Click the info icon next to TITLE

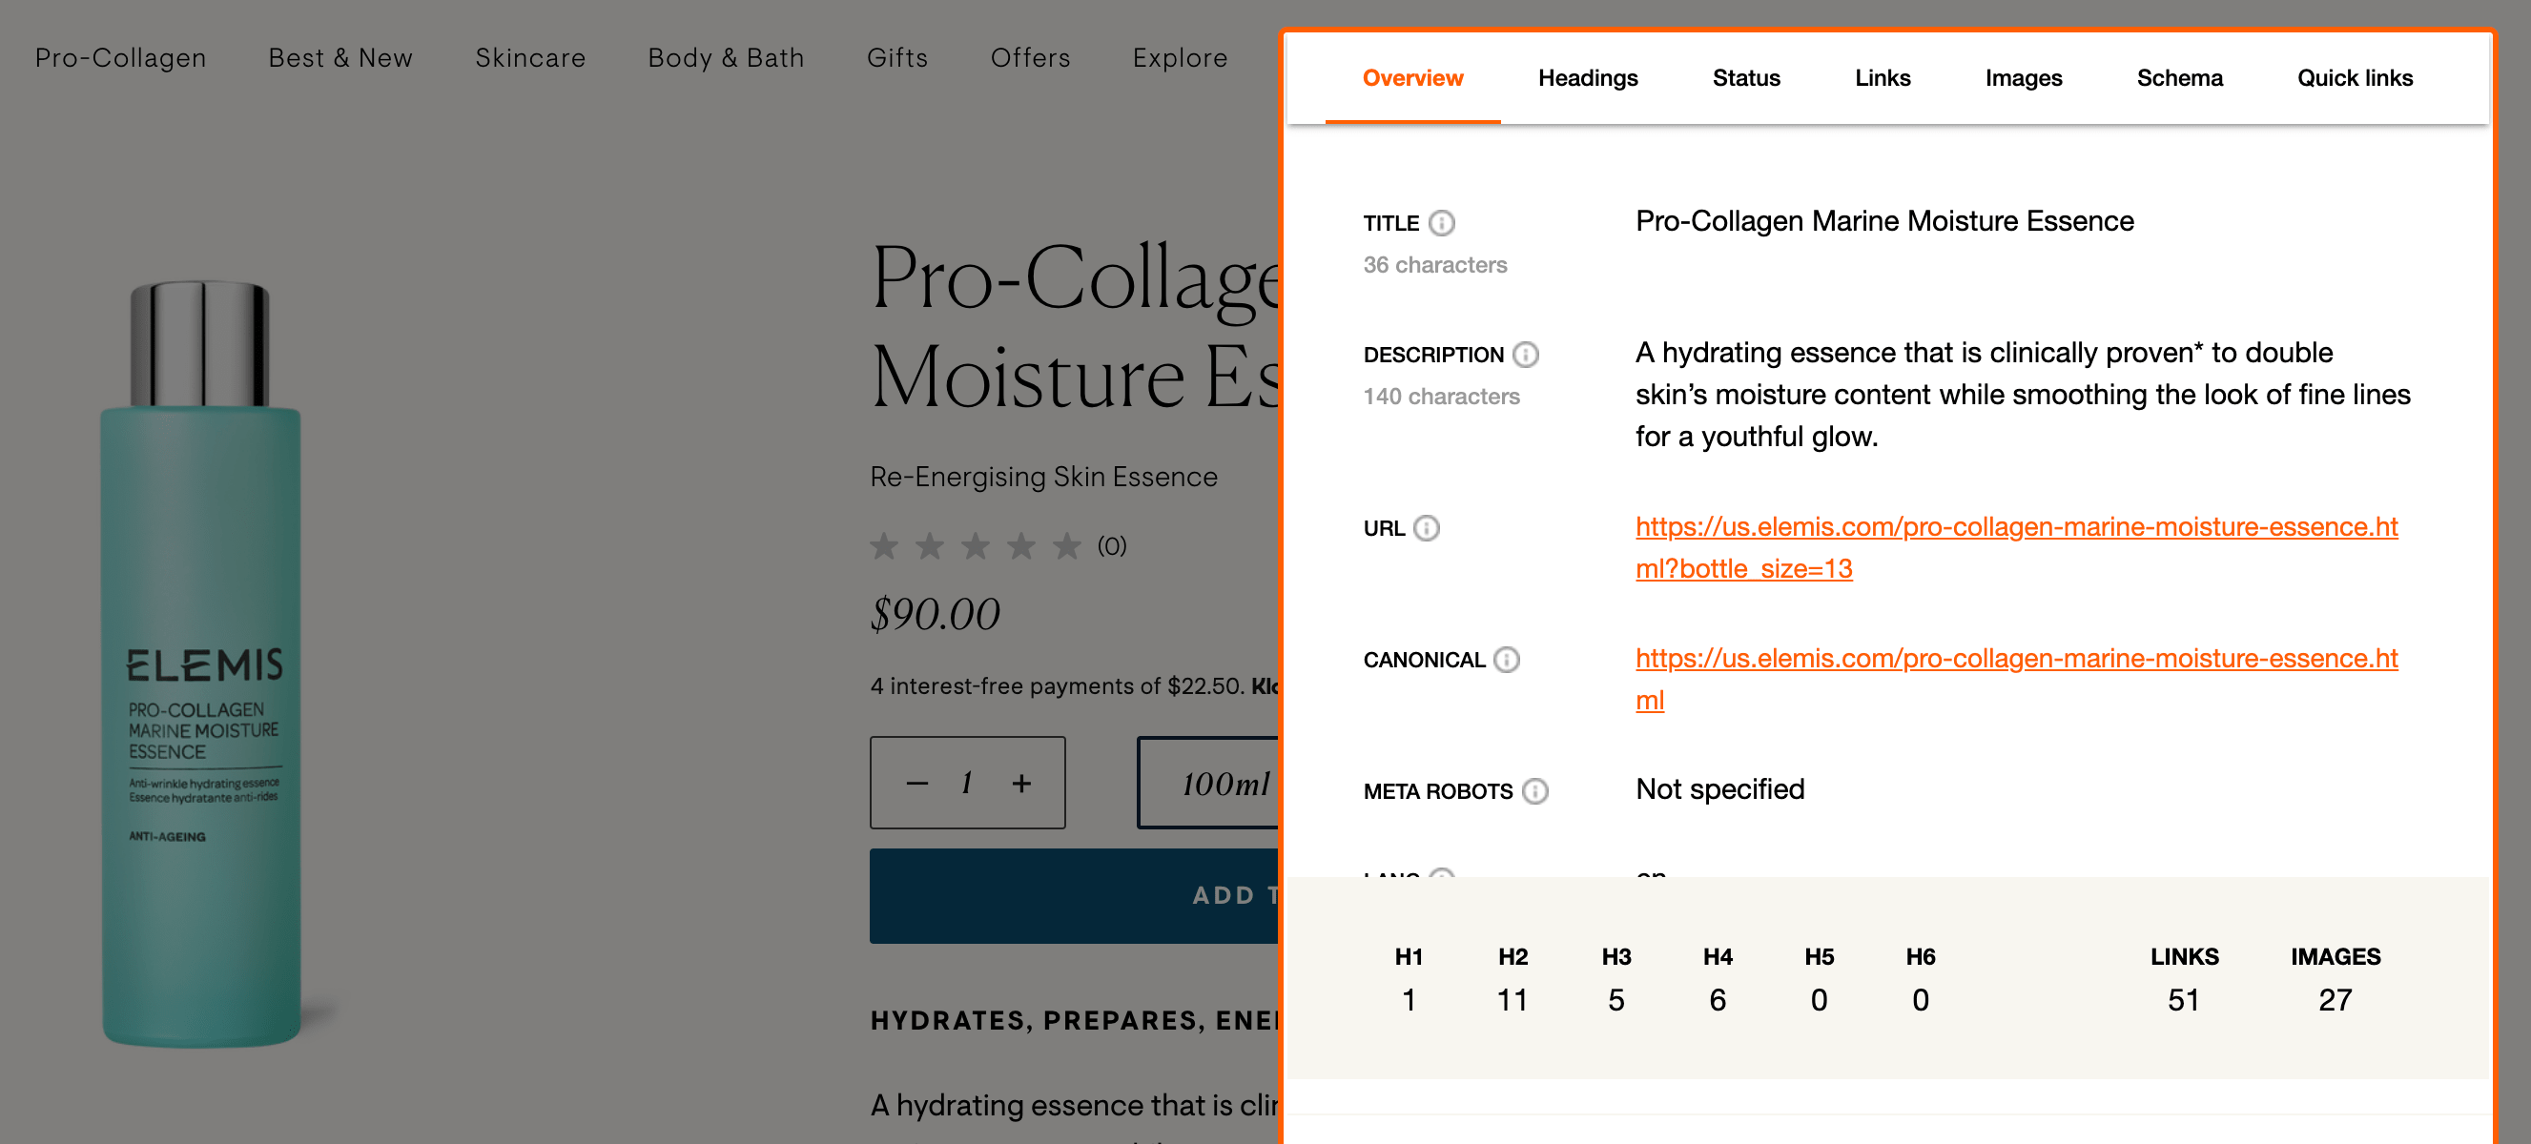[1441, 223]
